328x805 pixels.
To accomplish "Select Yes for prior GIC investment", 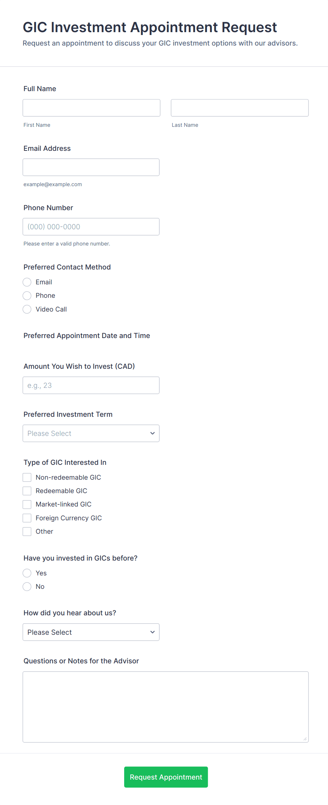I will [27, 573].
